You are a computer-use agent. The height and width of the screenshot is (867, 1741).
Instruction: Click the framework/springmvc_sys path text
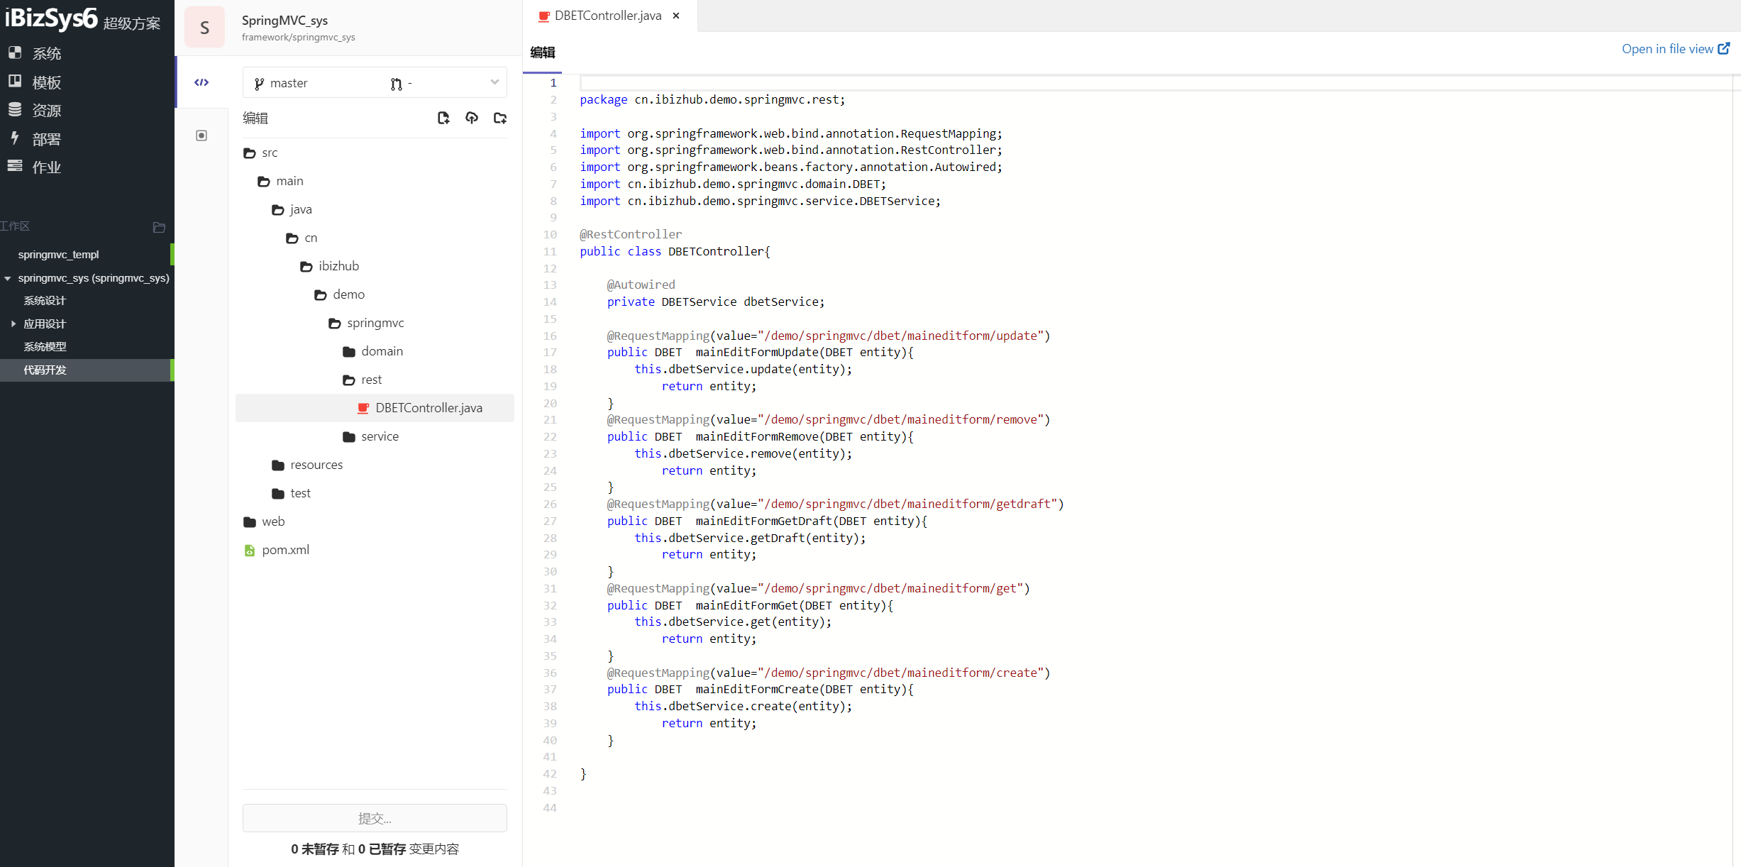[298, 38]
